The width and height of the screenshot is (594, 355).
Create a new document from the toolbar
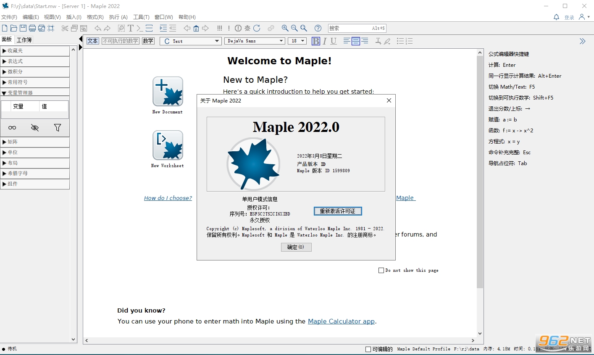[x=5, y=28]
